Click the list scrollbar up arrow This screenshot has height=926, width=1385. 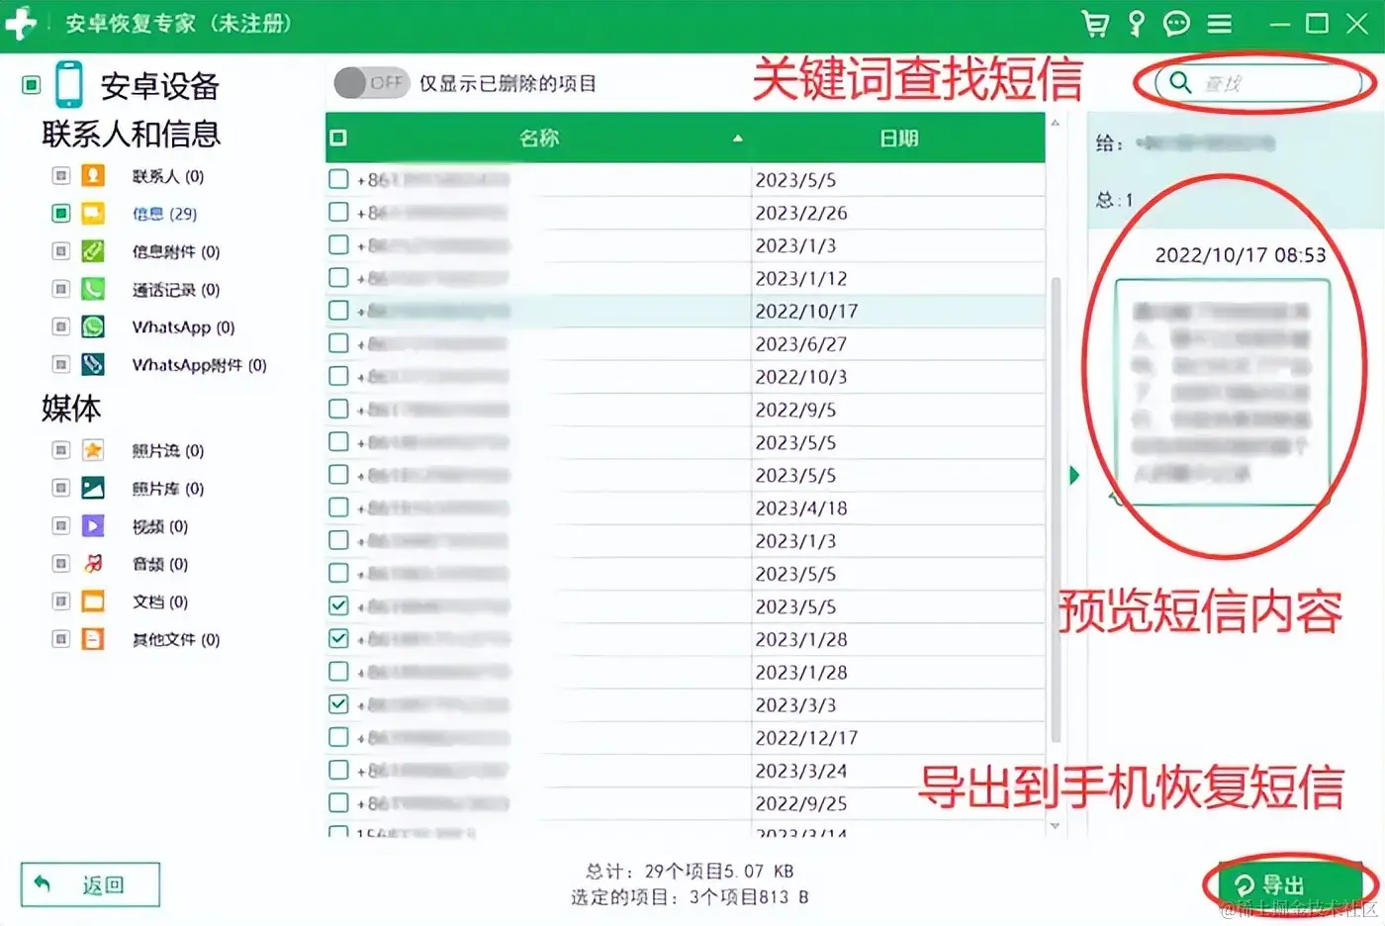coord(1055,123)
